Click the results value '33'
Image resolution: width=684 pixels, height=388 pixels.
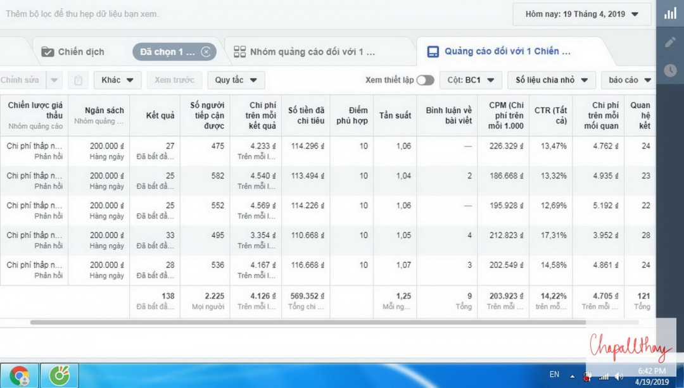click(170, 235)
